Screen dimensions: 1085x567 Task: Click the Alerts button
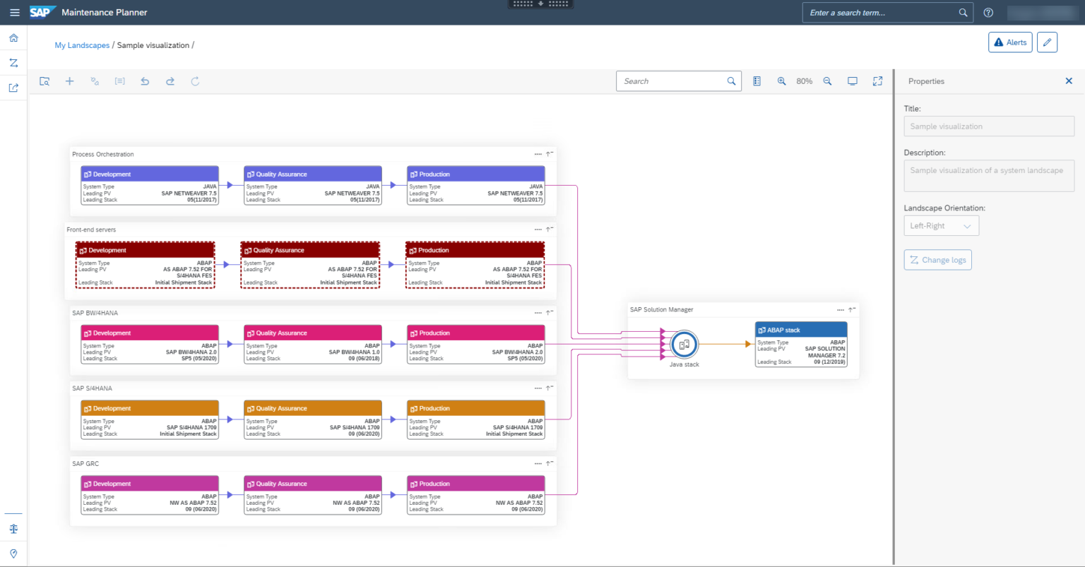[x=1009, y=42]
